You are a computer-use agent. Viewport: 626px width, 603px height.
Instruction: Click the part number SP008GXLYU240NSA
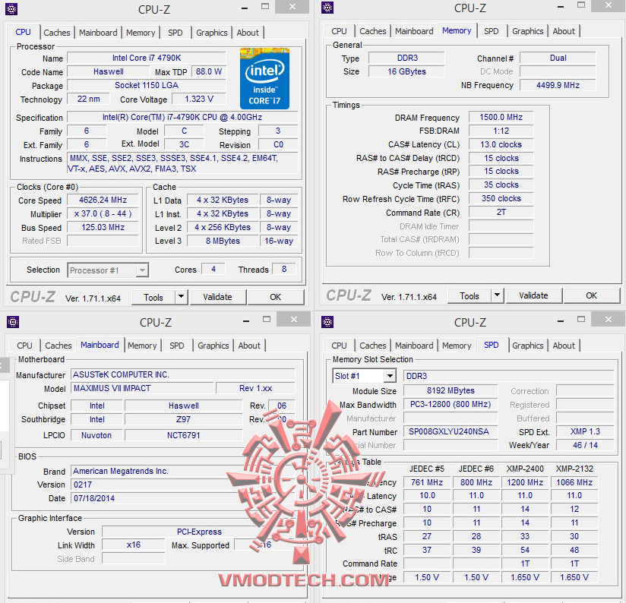point(451,431)
